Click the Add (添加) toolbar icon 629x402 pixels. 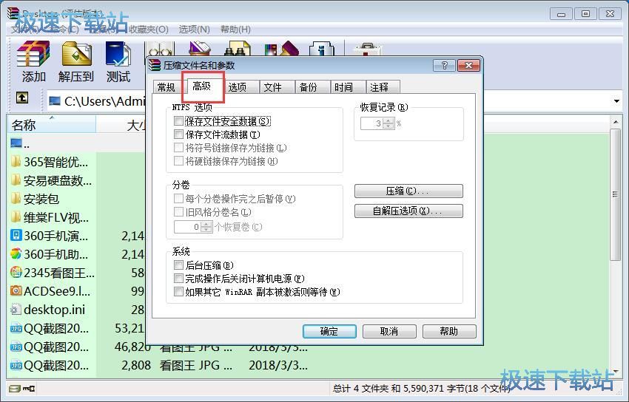coord(34,61)
